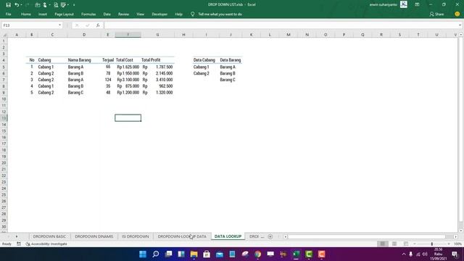Switch to Normal view icon
The height and width of the screenshot is (261, 464).
click(382, 244)
